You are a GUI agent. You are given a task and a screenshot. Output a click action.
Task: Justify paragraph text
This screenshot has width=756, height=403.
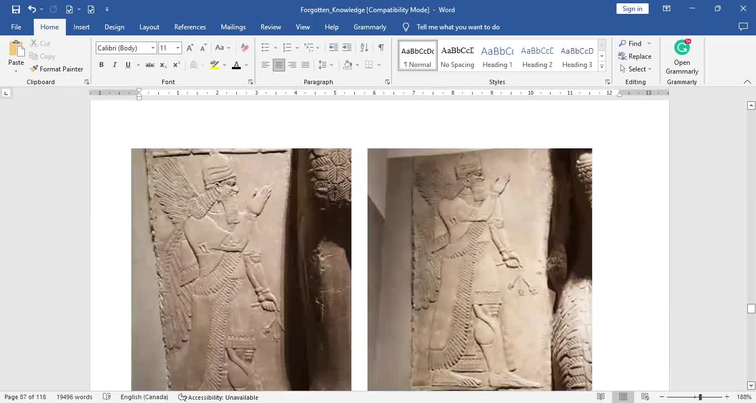click(x=305, y=65)
